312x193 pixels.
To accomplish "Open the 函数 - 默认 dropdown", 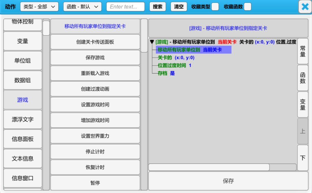I will tap(82, 7).
